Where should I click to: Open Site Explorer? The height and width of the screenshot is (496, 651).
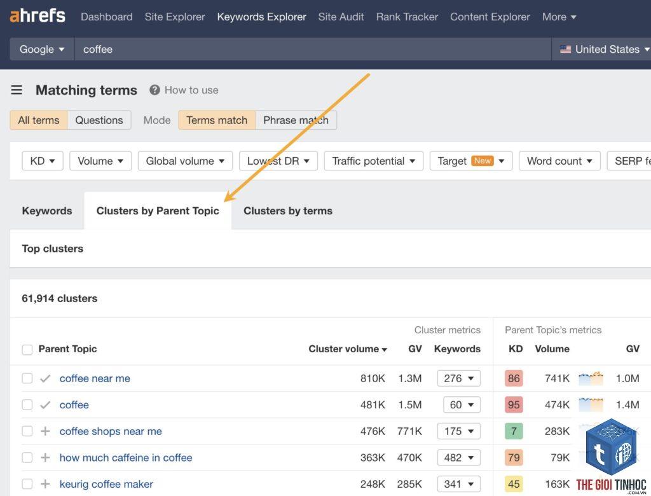pyautogui.click(x=175, y=17)
